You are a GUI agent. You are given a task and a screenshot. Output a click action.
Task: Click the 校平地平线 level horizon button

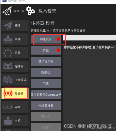click(46, 61)
